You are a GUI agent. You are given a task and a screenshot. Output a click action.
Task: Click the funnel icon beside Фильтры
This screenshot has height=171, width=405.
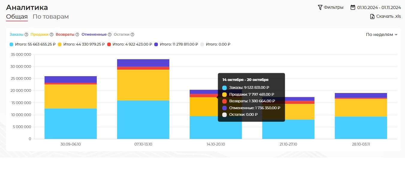(320, 7)
